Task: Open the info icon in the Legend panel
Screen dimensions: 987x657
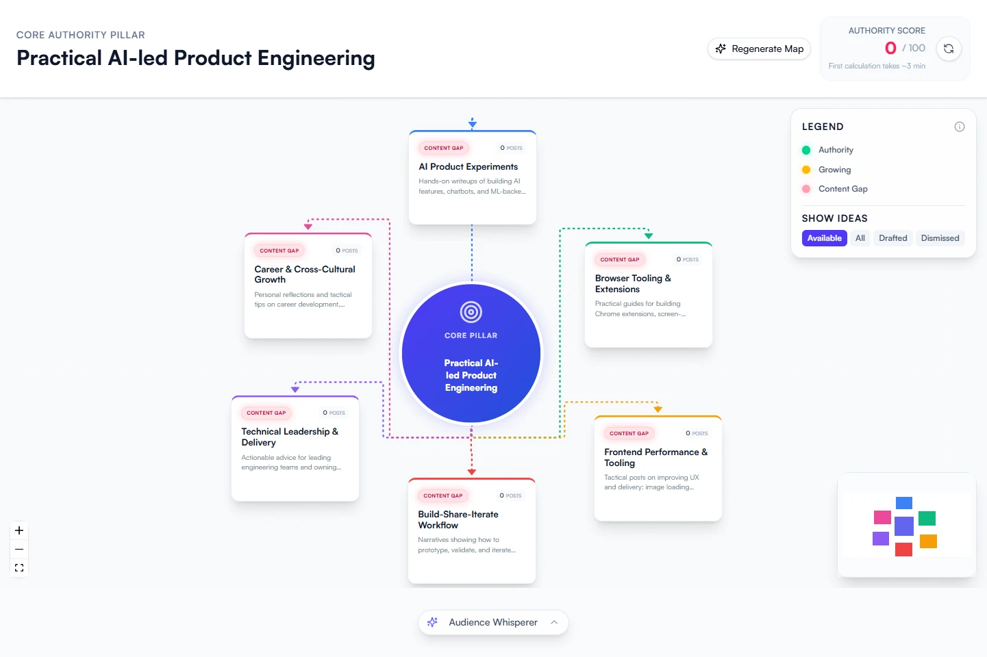Action: [960, 127]
